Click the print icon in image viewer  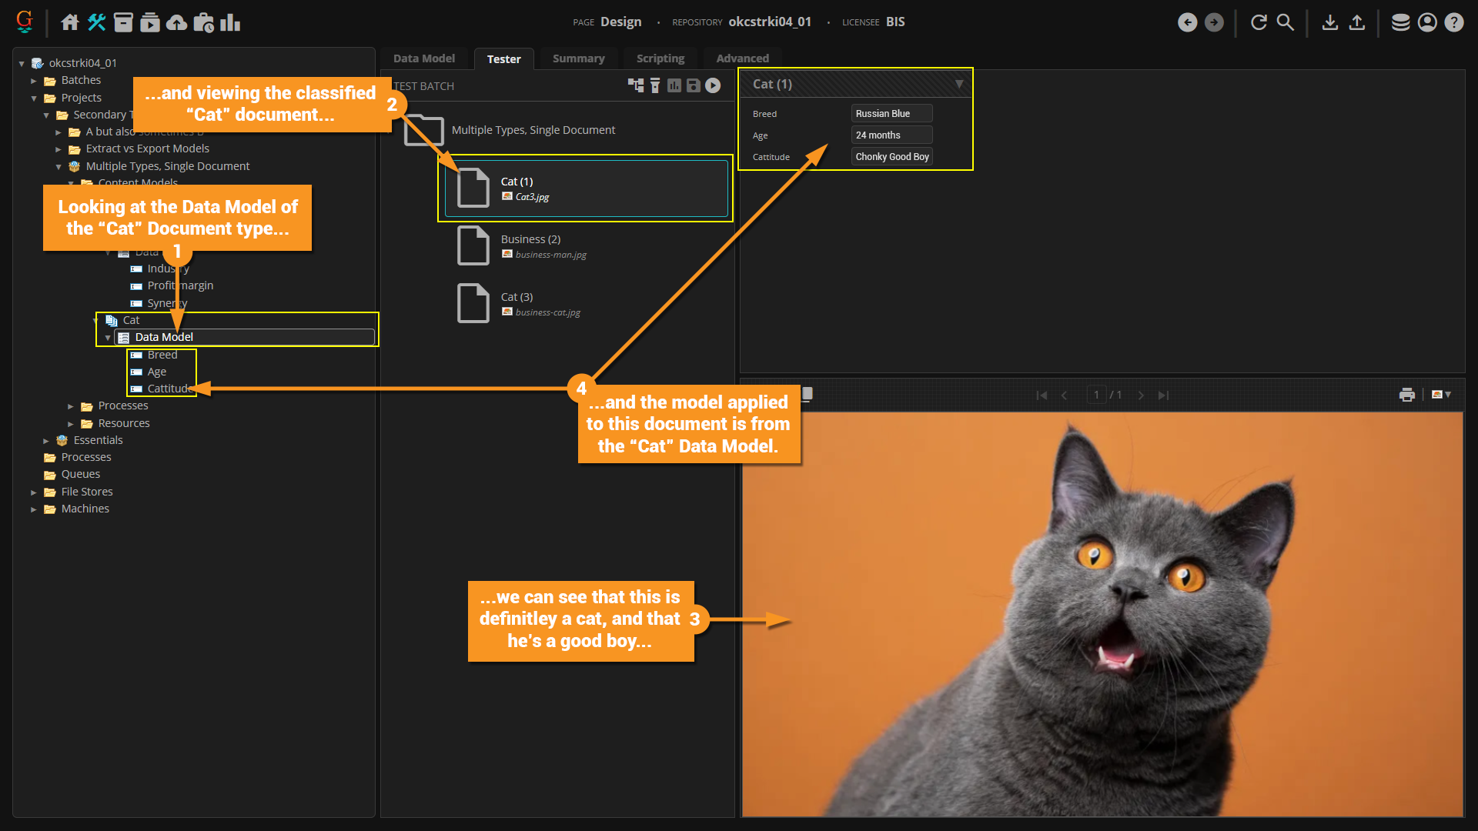1406,395
